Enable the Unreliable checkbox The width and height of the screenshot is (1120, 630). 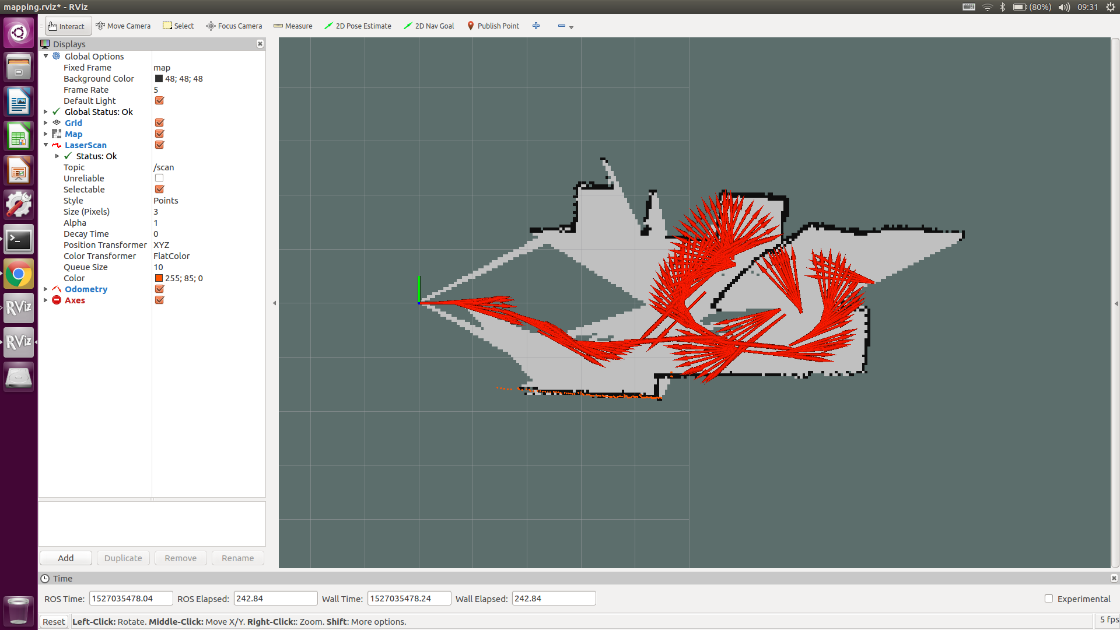[x=159, y=178]
